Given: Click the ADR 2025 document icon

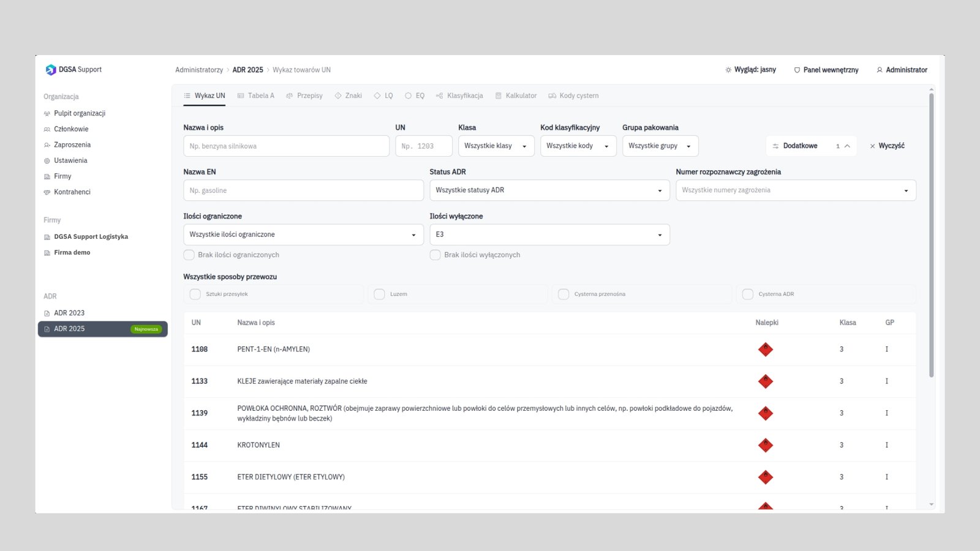Looking at the screenshot, I should [47, 329].
